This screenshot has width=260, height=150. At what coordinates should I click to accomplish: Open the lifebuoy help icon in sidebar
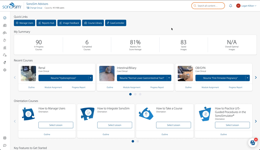pos(5,138)
